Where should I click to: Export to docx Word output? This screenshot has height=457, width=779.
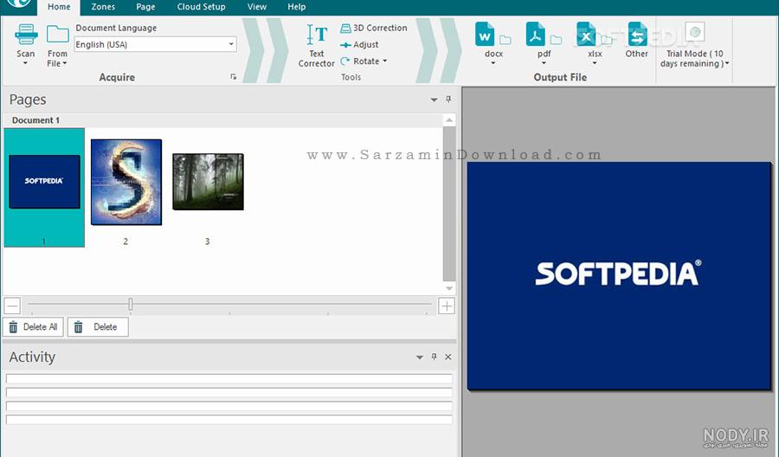click(485, 35)
